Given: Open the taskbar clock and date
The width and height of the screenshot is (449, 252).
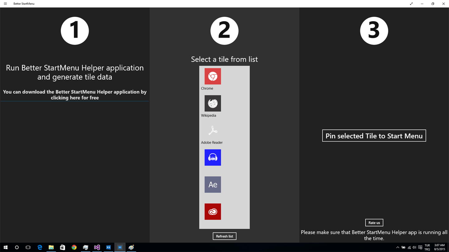Looking at the screenshot, I should tap(440, 247).
